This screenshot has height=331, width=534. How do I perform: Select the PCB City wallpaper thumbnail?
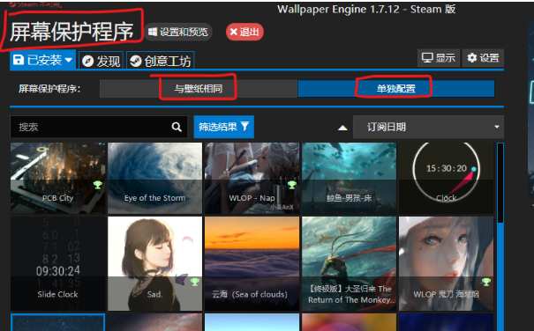[x=58, y=178]
